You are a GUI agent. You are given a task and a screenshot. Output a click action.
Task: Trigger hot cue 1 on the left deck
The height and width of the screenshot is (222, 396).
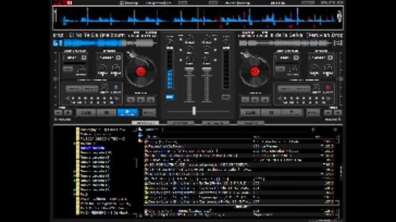[131, 100]
